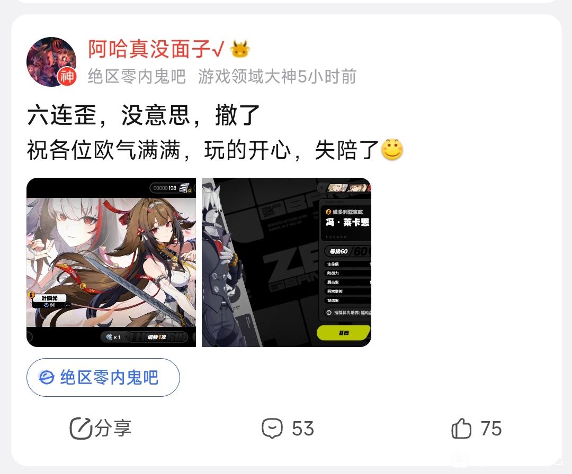Tap the 调频1次 button in first image

point(157,337)
